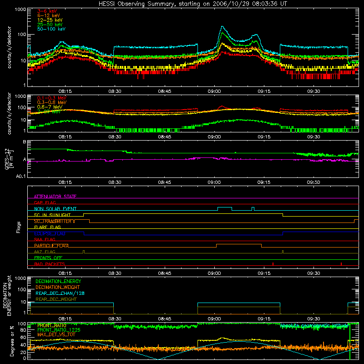Select the red 3-6 keV legend label
This screenshot has width=364, height=364.
[x=47, y=11]
